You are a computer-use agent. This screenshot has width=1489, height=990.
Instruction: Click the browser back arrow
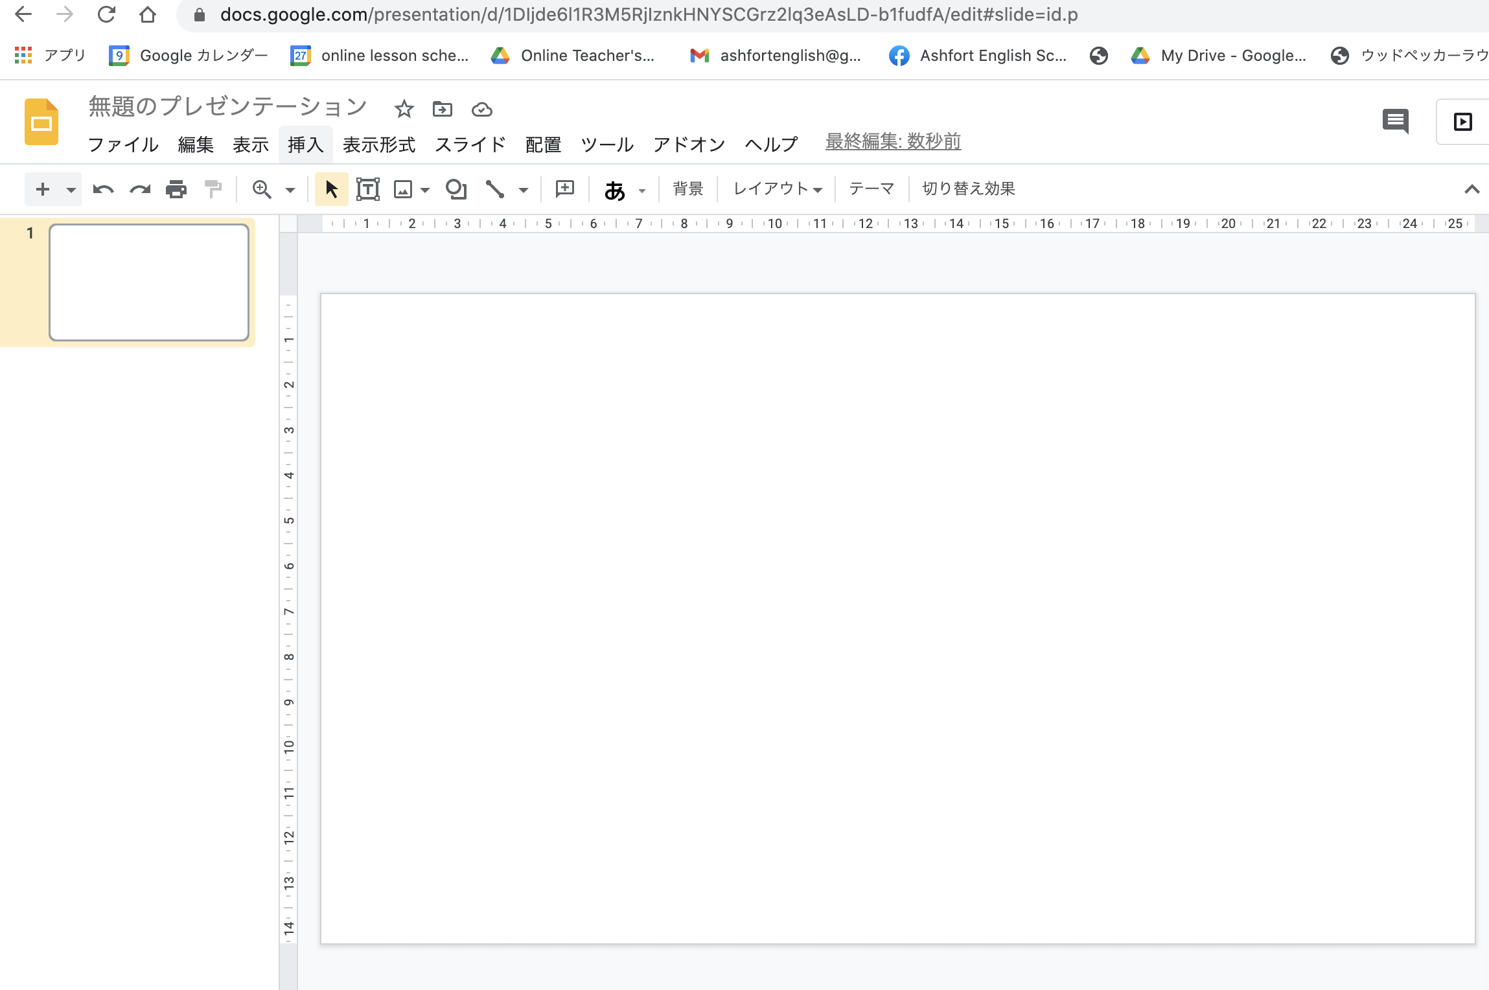pyautogui.click(x=23, y=14)
